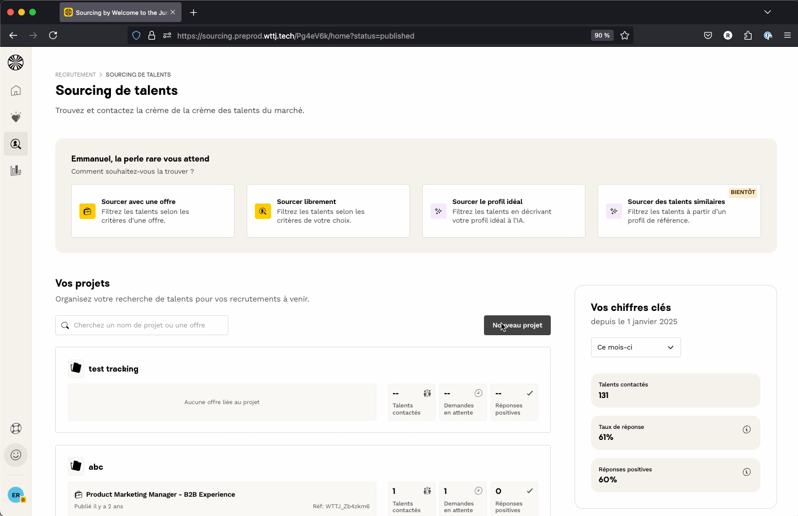The width and height of the screenshot is (798, 516).
Task: Go to Recrutement breadcrumb link
Action: pos(76,74)
